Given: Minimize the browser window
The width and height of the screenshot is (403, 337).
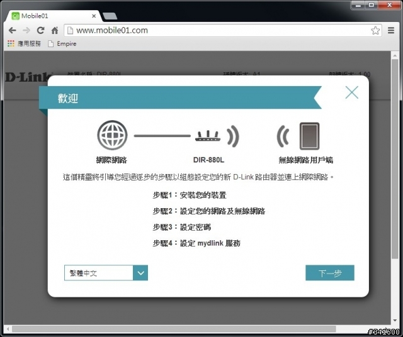Looking at the screenshot, I should pos(358,5).
